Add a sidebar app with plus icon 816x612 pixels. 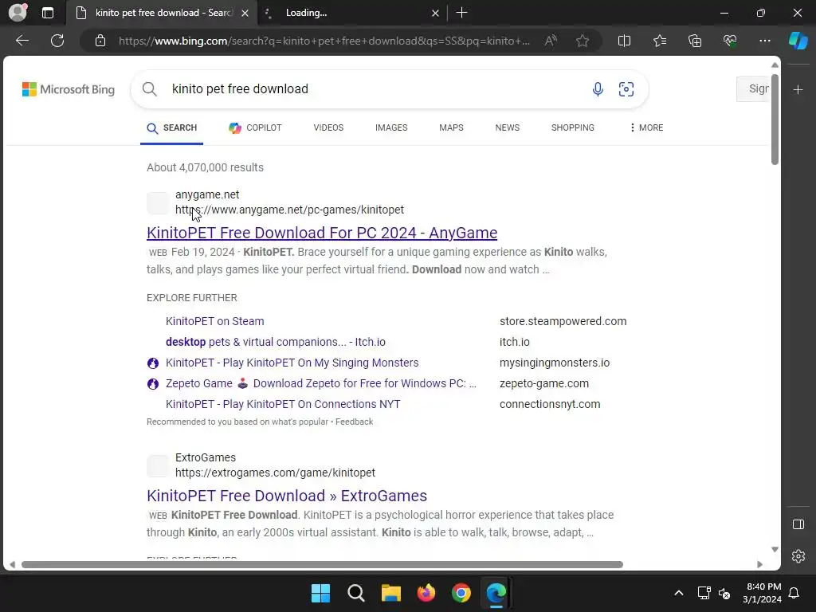[x=798, y=89]
